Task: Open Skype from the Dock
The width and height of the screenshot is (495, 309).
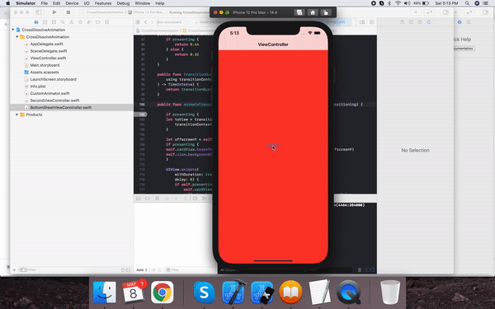Action: tap(204, 293)
